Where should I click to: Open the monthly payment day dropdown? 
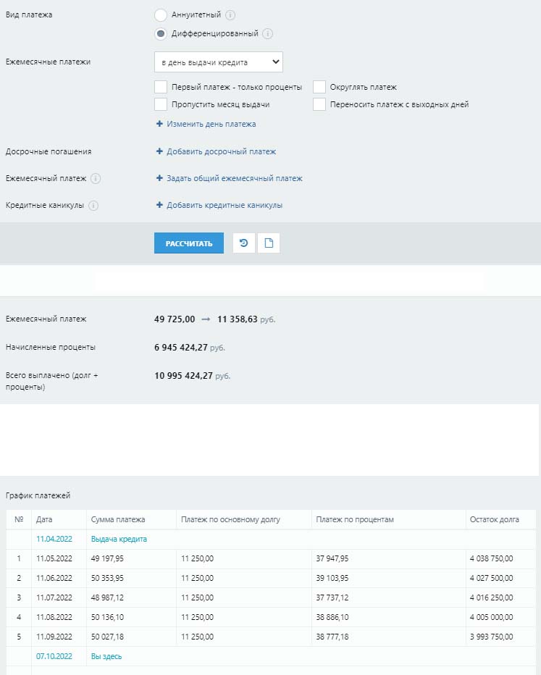click(218, 62)
